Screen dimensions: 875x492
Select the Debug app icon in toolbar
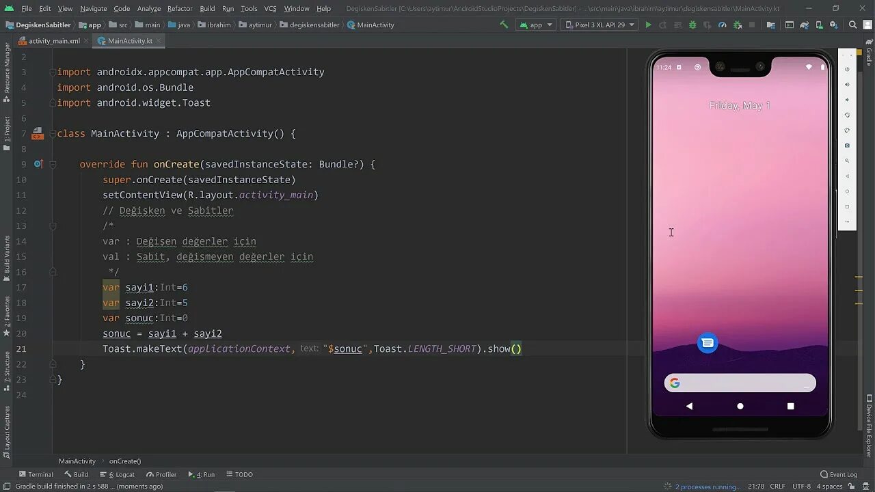tap(694, 25)
